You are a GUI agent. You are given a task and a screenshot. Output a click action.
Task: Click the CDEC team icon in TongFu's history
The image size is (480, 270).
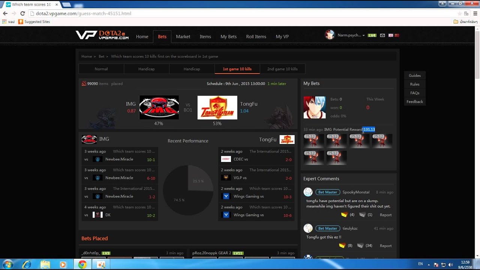pyautogui.click(x=226, y=159)
